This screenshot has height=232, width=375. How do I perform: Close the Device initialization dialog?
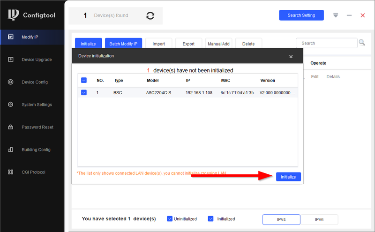pyautogui.click(x=291, y=56)
